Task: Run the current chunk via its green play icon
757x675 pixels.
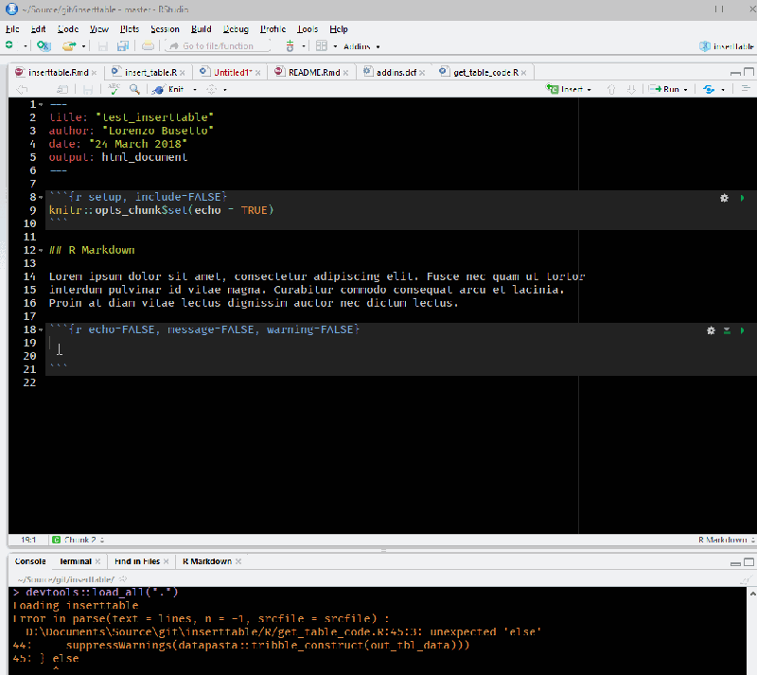Action: tap(742, 330)
